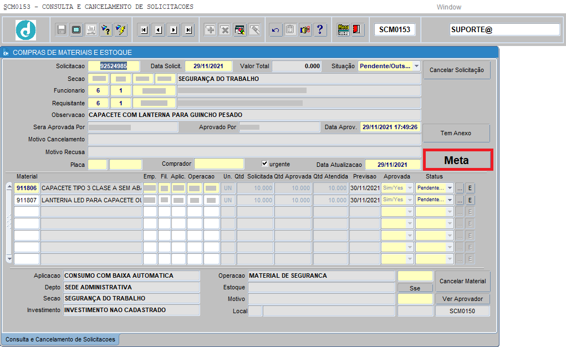Viewport: 566px width, 347px height.
Task: Click the Sse button
Action: [x=415, y=288]
